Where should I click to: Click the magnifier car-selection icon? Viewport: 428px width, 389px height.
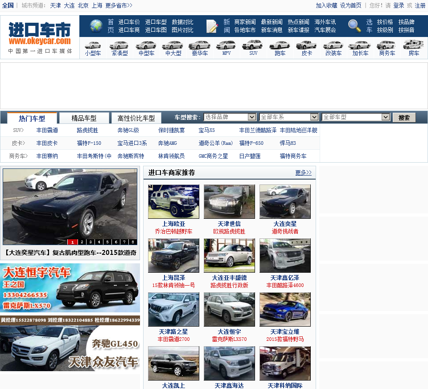[354, 26]
